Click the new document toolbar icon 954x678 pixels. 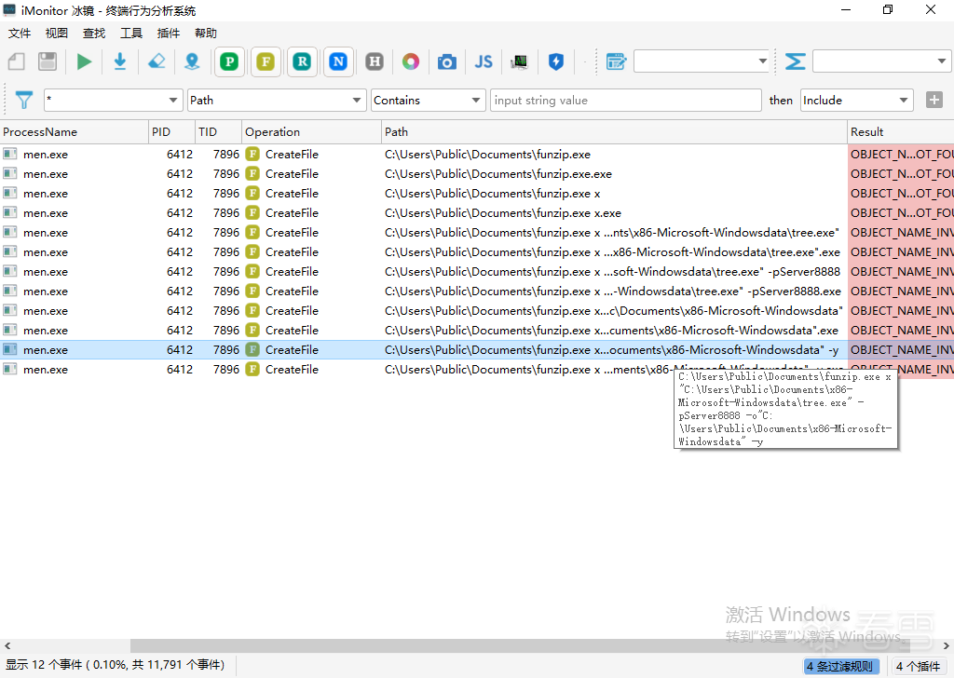(x=17, y=61)
